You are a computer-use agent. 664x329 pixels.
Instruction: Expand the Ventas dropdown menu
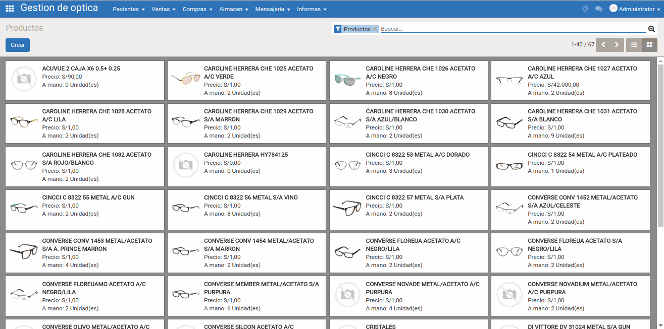click(x=164, y=9)
